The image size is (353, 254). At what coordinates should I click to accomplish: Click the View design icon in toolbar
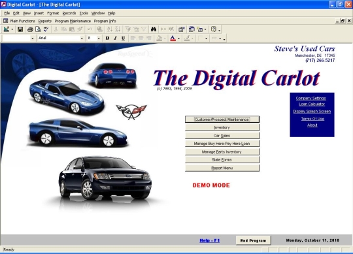[7, 29]
